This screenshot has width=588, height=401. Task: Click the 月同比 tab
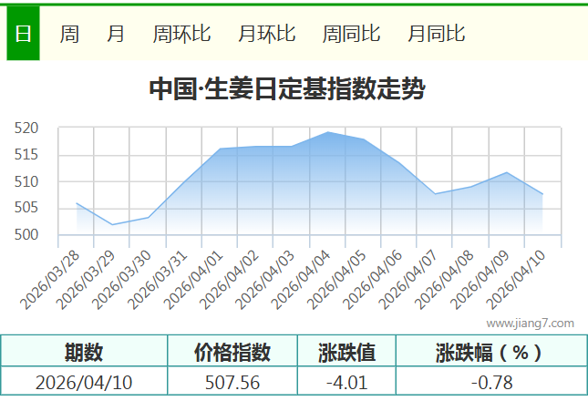tap(436, 34)
